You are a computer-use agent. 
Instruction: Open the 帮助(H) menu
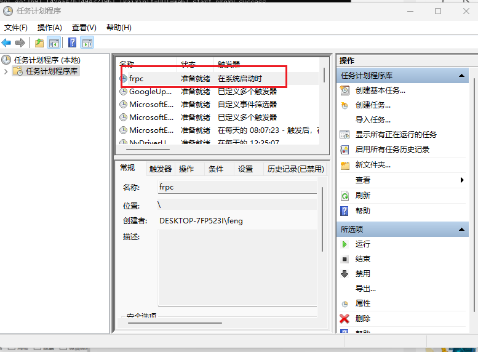119,28
